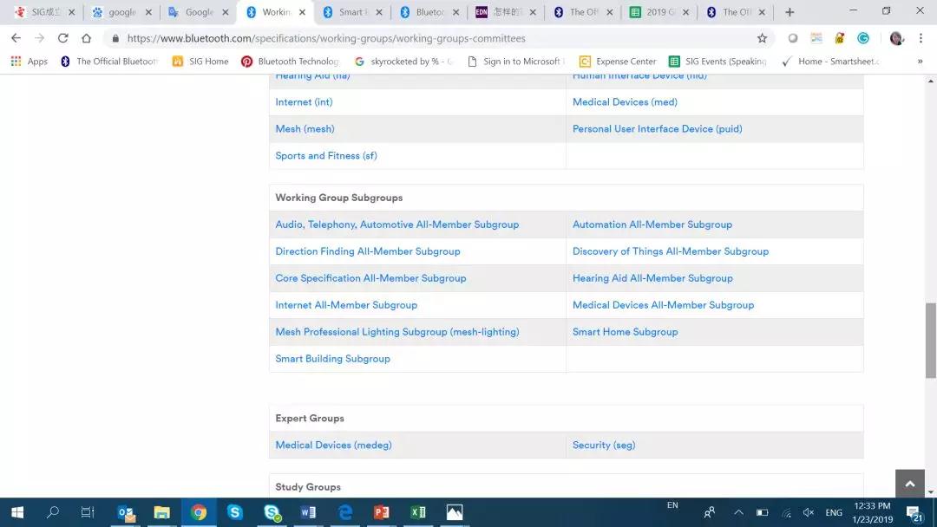Screen dimensions: 937x527
Task: Mute audio via taskbar volume icon
Action: point(809,512)
